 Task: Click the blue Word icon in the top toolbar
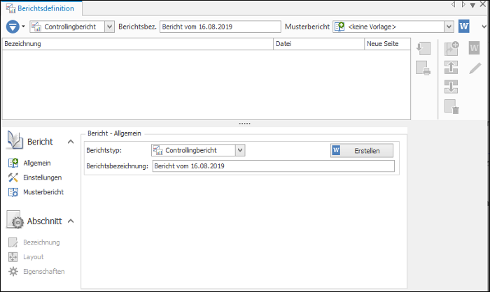tap(464, 27)
